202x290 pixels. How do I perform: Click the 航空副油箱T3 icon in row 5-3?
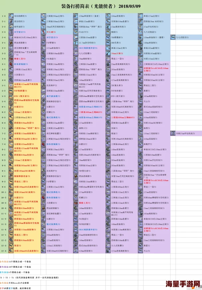(43, 96)
